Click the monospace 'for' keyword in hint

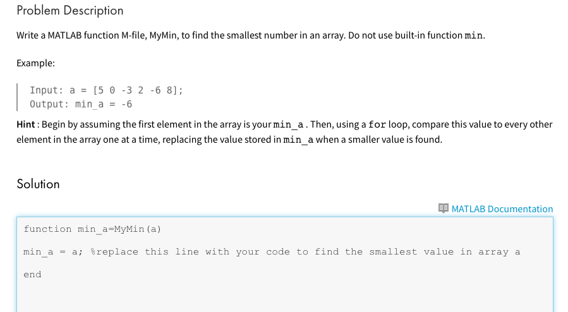377,124
